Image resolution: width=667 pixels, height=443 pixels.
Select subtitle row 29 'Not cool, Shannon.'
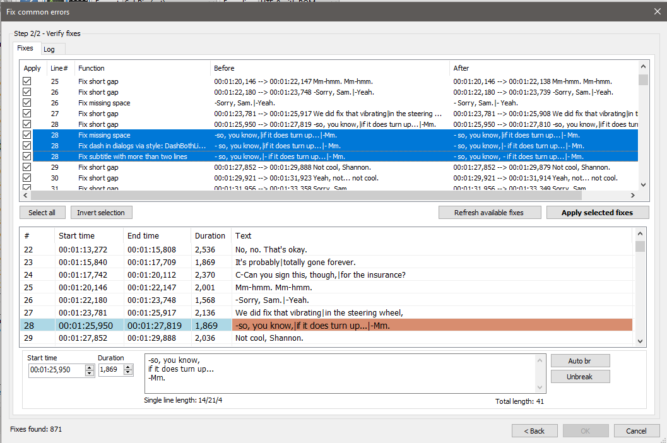[326, 338]
